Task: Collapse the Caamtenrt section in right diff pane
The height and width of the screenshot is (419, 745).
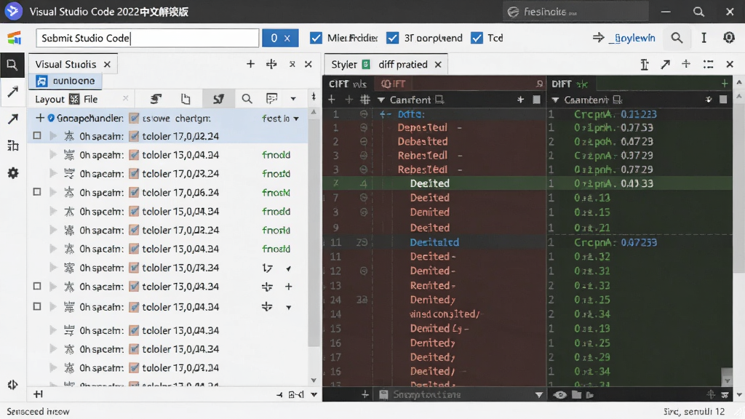Action: (x=555, y=100)
